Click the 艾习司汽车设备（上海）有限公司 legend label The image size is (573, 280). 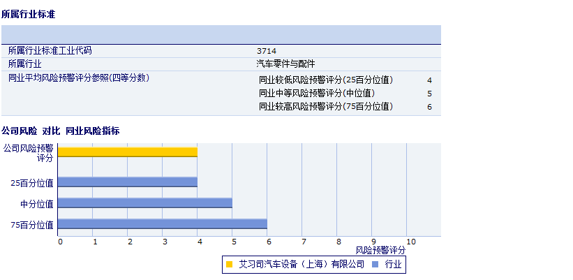(302, 265)
